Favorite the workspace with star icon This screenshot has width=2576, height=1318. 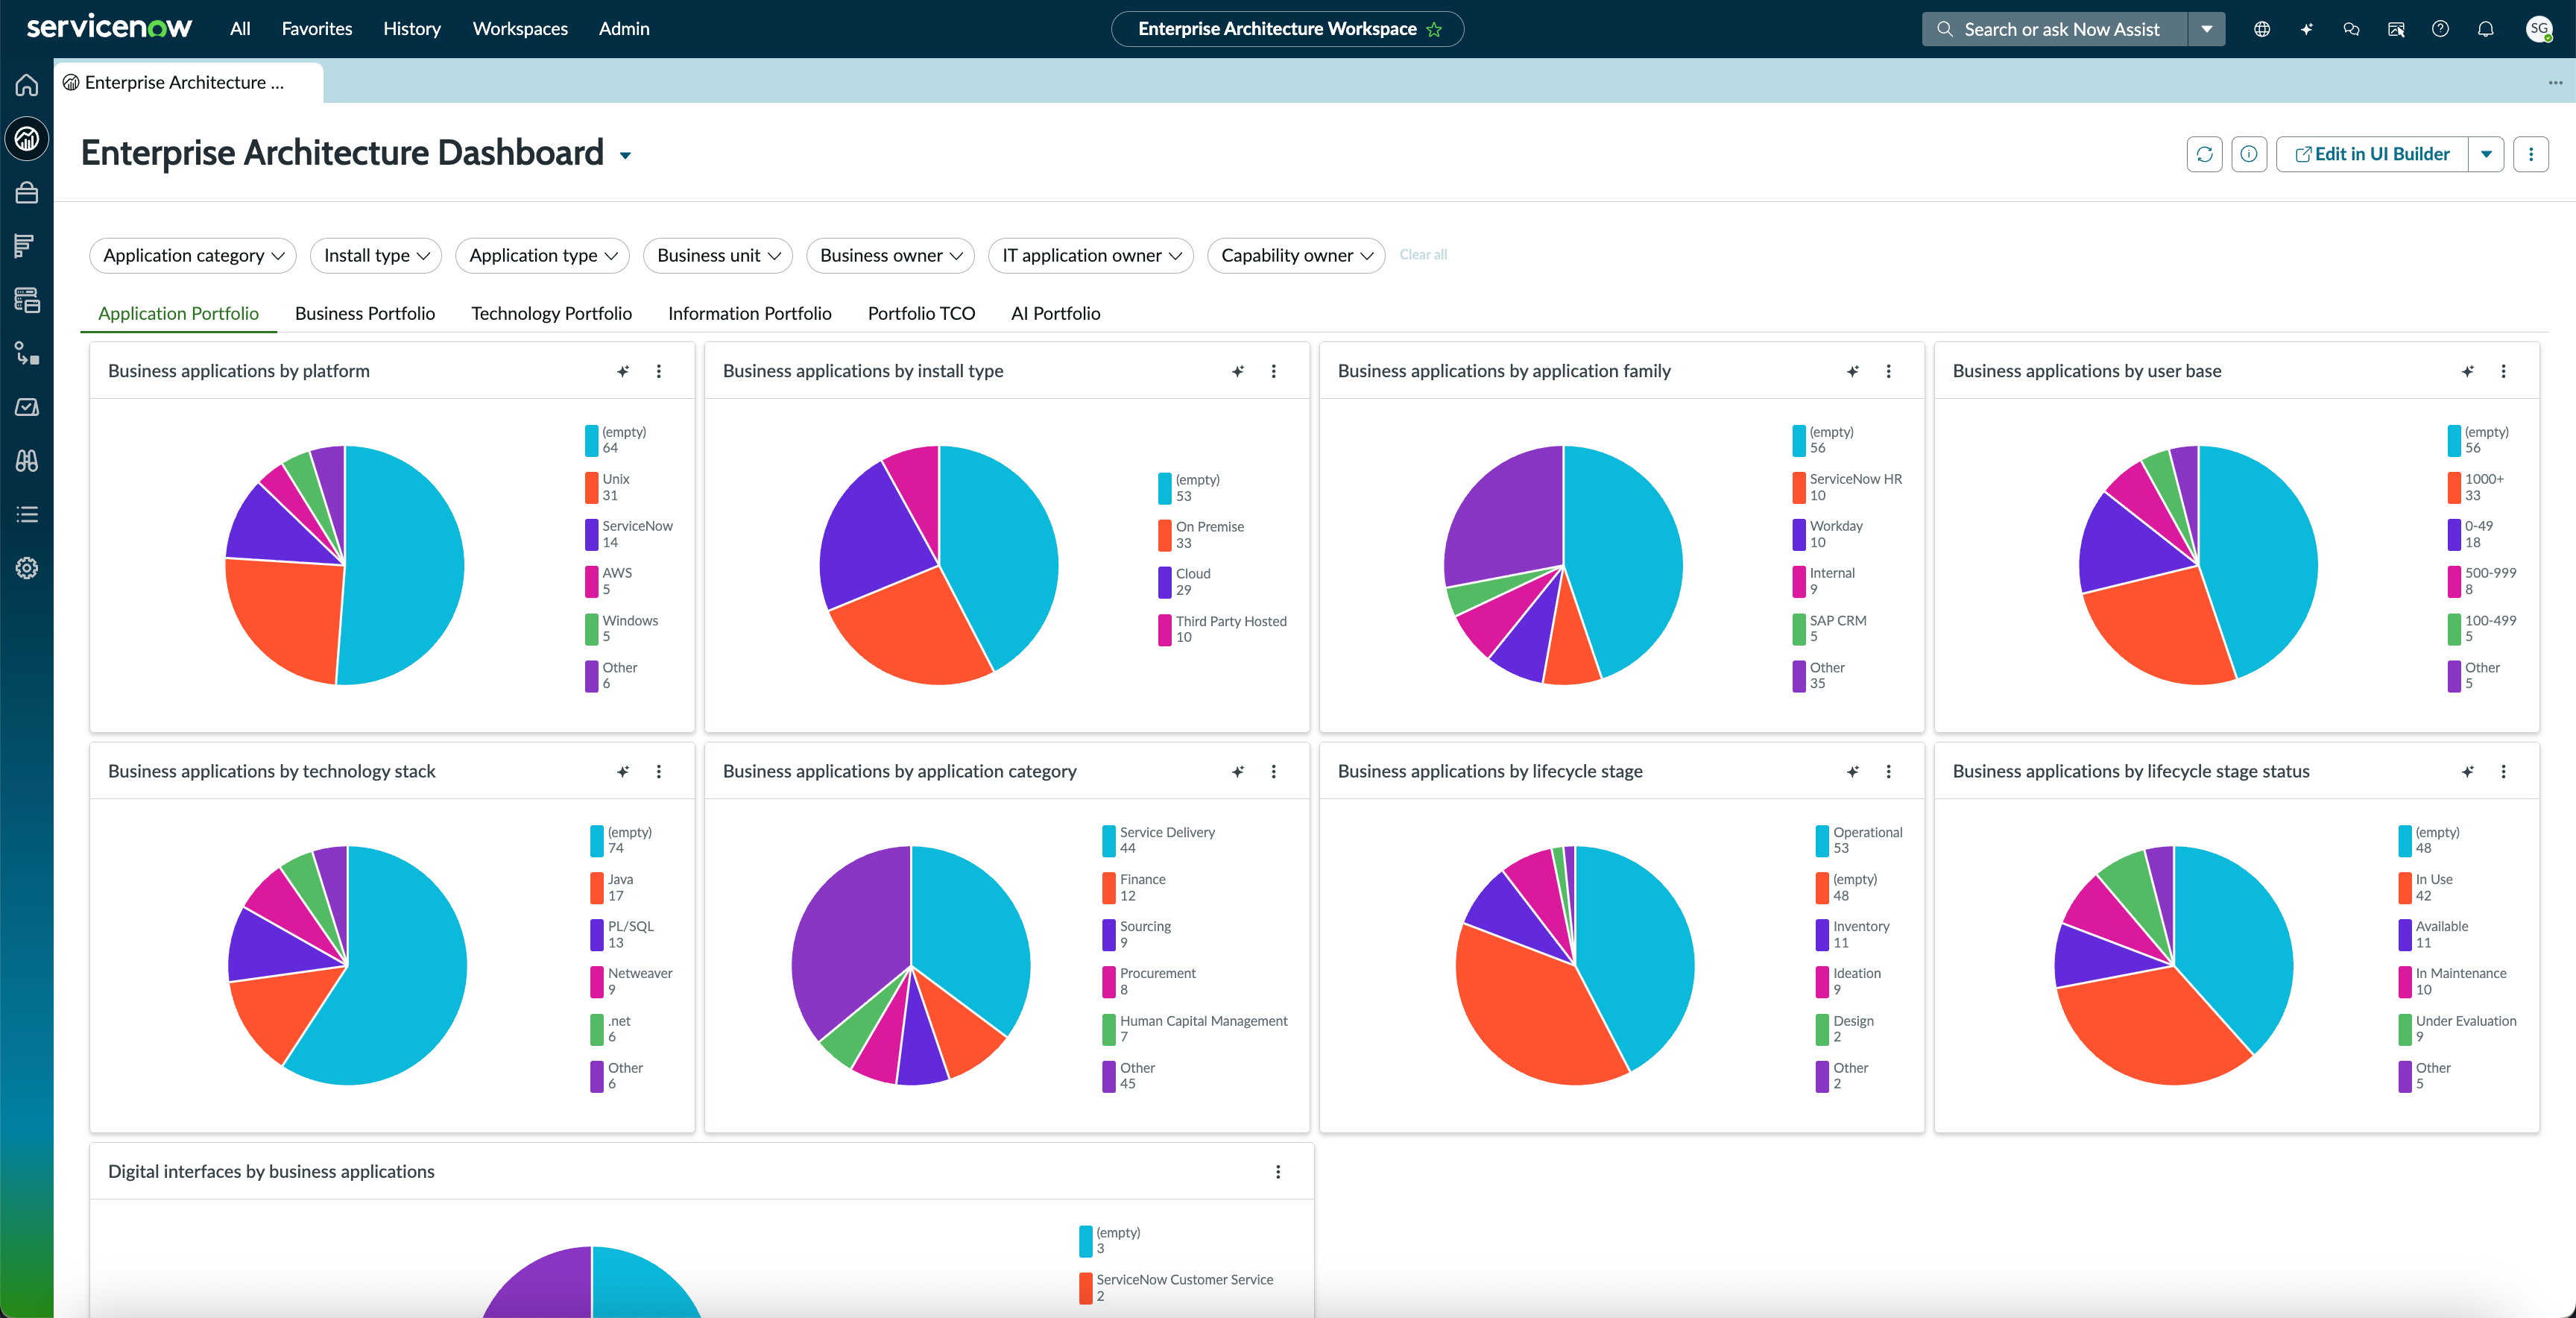click(1435, 30)
